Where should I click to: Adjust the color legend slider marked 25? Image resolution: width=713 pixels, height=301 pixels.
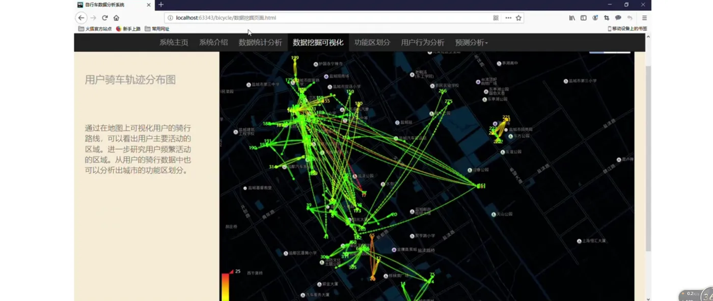(x=232, y=272)
